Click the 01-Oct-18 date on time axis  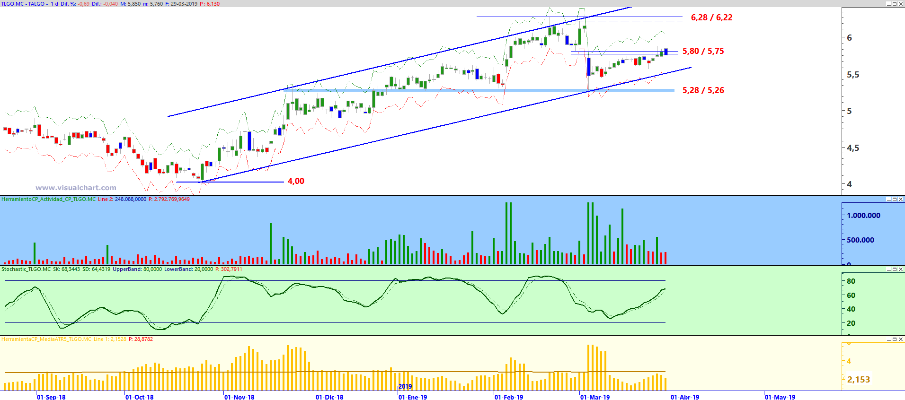pyautogui.click(x=139, y=397)
